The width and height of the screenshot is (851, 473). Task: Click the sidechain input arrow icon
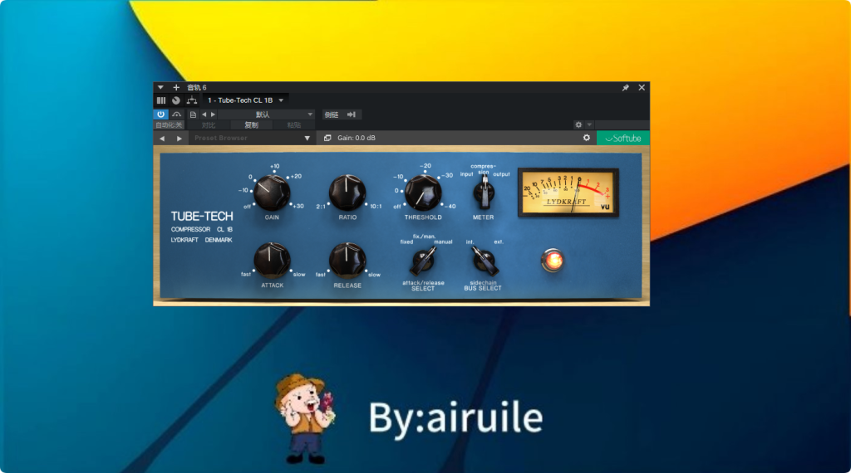click(352, 115)
